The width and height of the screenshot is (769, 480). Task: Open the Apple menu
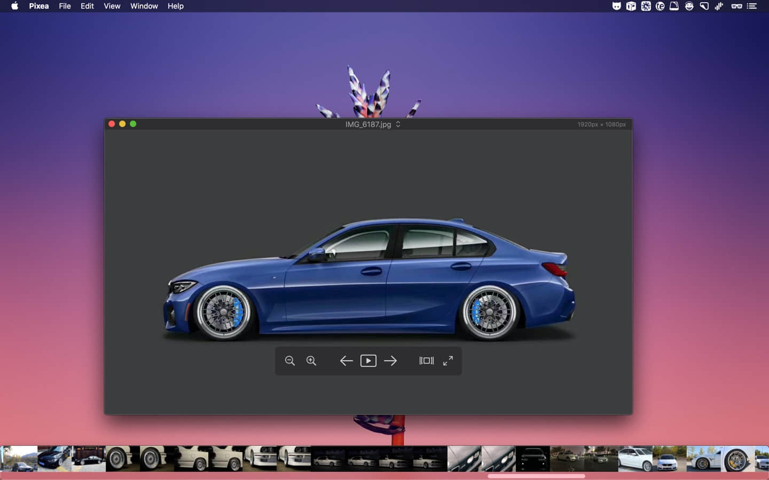(15, 6)
